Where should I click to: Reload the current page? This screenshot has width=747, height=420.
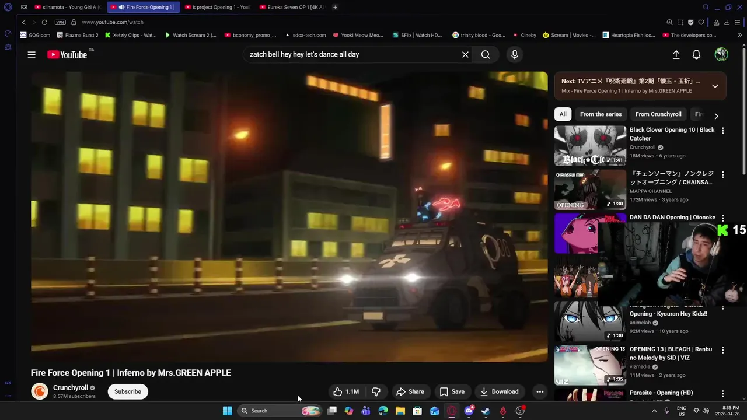(x=44, y=22)
